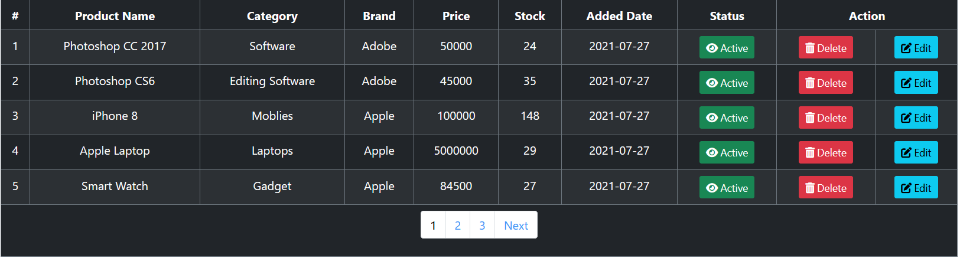Toggle Active status for Apple Laptop
The image size is (960, 258).
coord(727,152)
